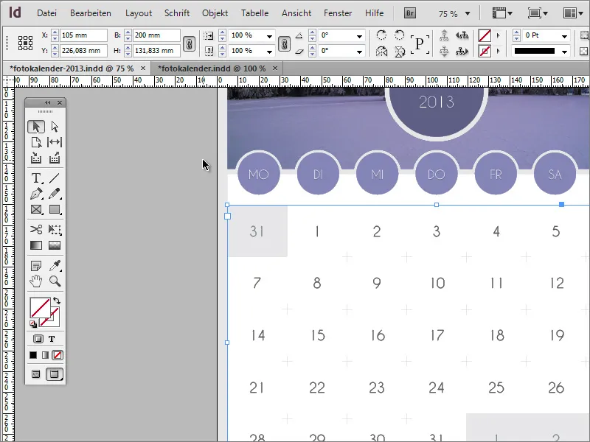
Task: Select the Content Placer tool
Action: click(x=55, y=158)
